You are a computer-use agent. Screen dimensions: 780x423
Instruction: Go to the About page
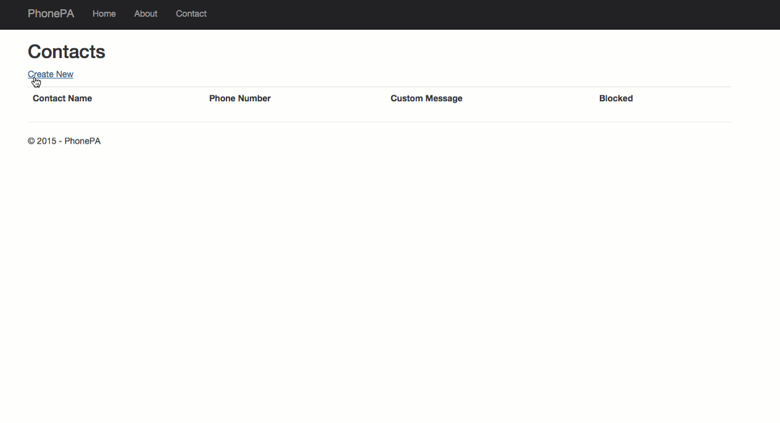point(146,14)
